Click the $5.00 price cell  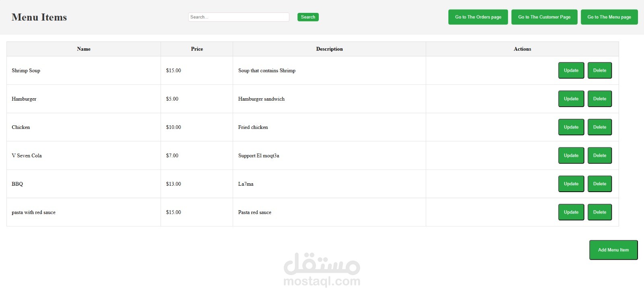click(x=197, y=99)
